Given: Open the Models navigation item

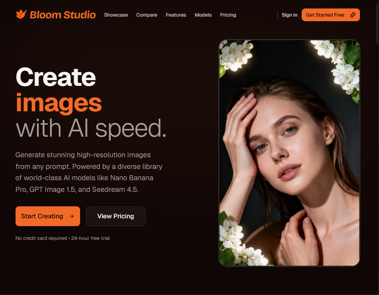Looking at the screenshot, I should pos(203,15).
